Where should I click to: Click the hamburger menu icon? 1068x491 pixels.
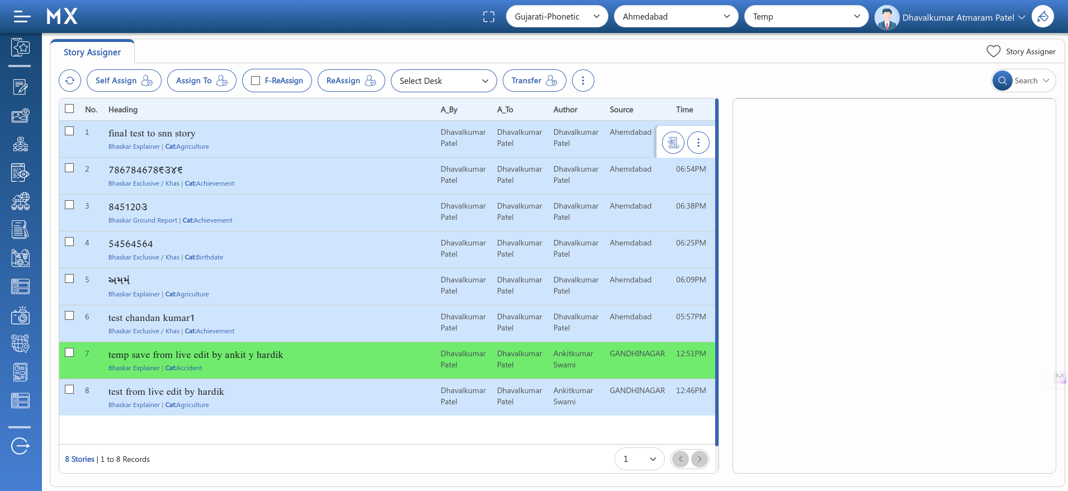pyautogui.click(x=22, y=17)
